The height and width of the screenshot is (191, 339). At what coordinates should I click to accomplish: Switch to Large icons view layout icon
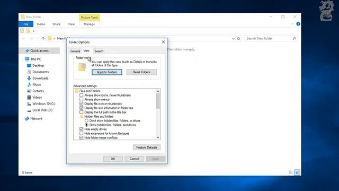tap(297, 172)
